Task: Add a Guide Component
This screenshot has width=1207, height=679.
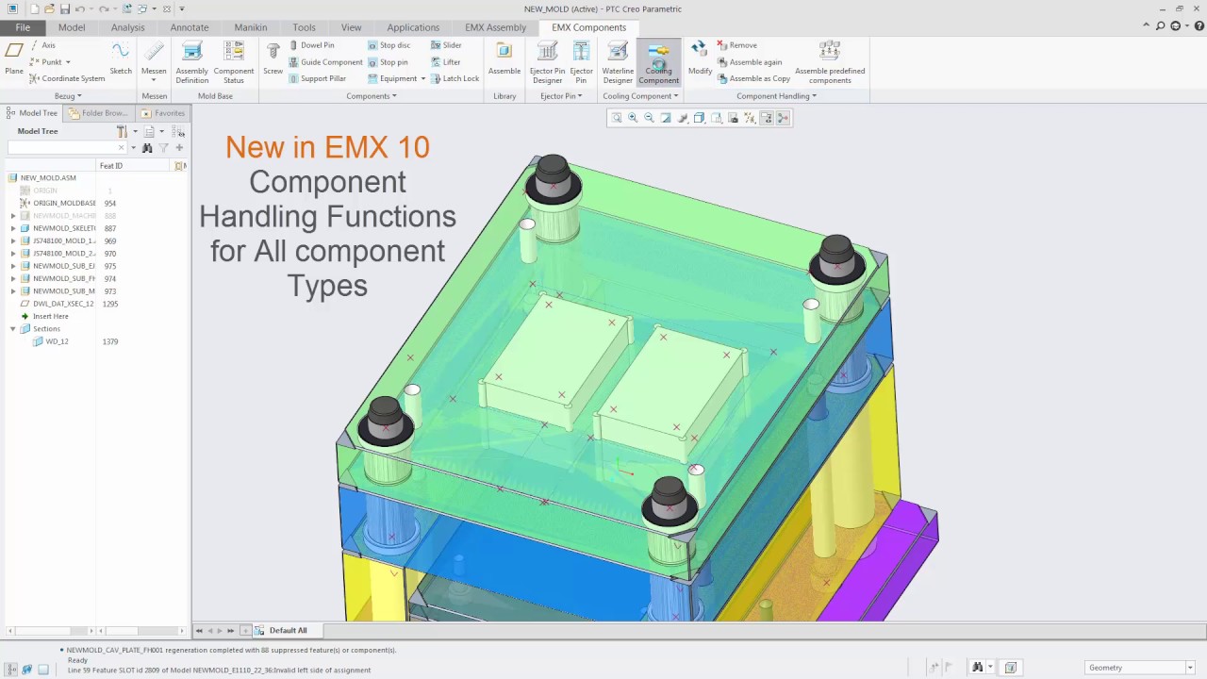Action: (325, 62)
